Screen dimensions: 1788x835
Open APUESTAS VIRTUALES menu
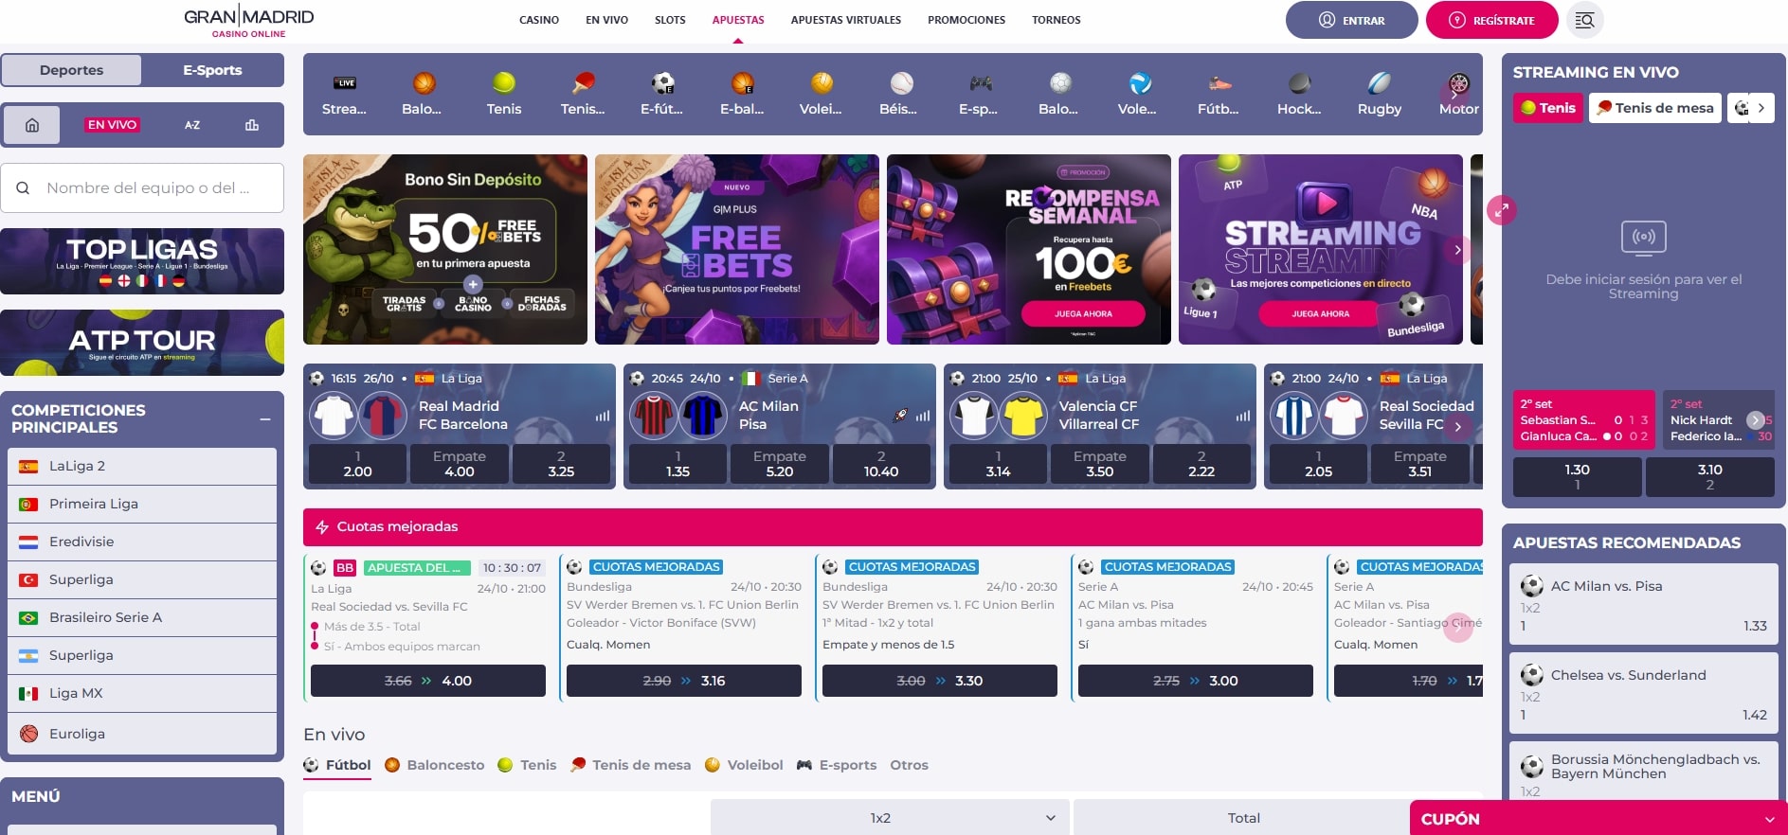(x=846, y=20)
